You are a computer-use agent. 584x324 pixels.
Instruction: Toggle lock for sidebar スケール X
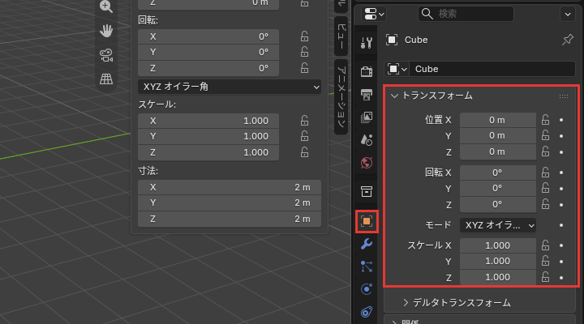(x=304, y=121)
